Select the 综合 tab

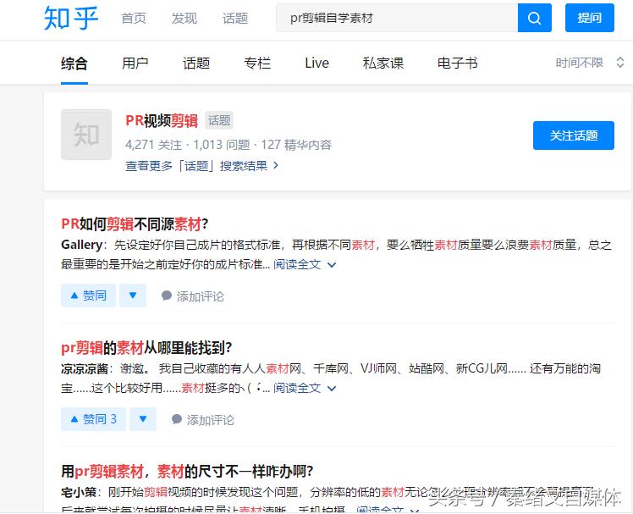(74, 64)
